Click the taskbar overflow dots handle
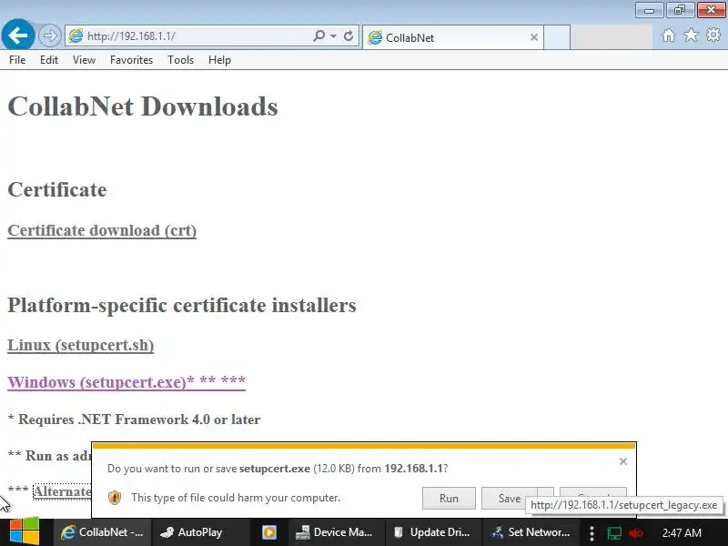The width and height of the screenshot is (728, 546). pyautogui.click(x=591, y=533)
